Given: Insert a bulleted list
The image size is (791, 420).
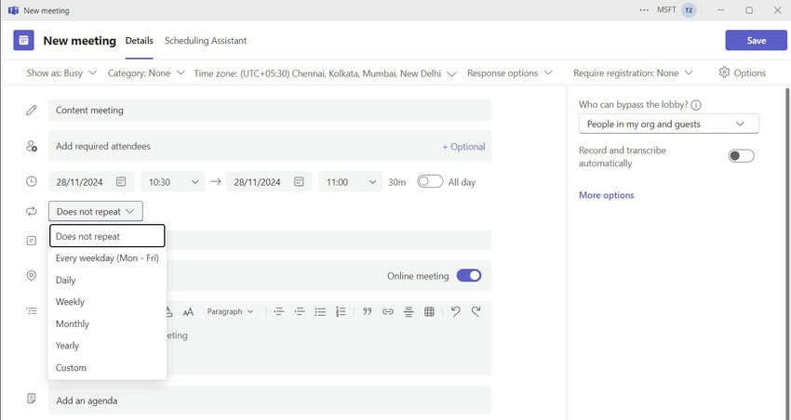Looking at the screenshot, I should tap(320, 312).
